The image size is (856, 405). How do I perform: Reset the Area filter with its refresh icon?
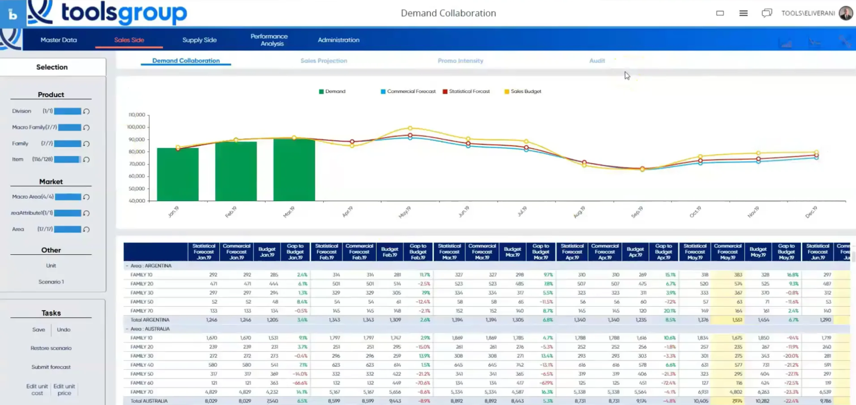[86, 229]
